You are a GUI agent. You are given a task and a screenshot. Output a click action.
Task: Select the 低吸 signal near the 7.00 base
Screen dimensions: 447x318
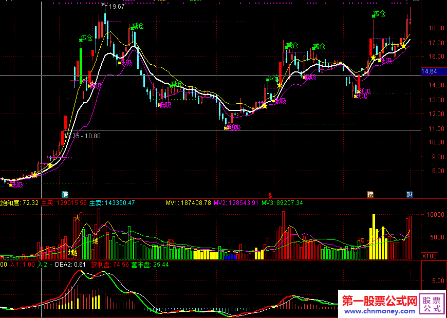click(x=16, y=185)
